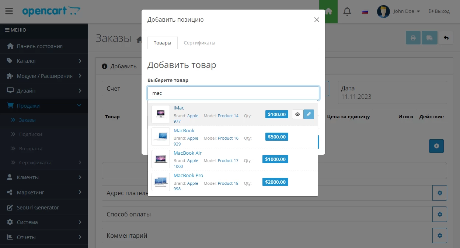Select the MacBook Pro product name
The height and width of the screenshot is (248, 460).
(x=188, y=175)
